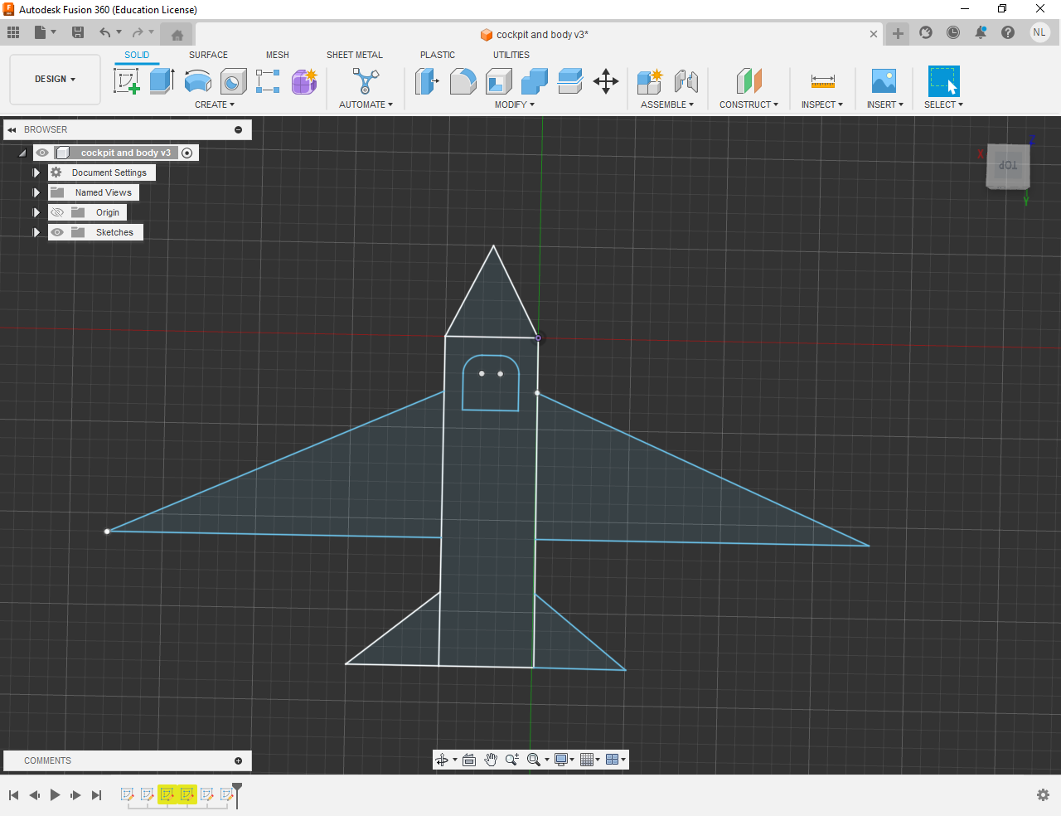Click the Measure tool under Inspect
The width and height of the screenshot is (1061, 816).
click(x=822, y=81)
